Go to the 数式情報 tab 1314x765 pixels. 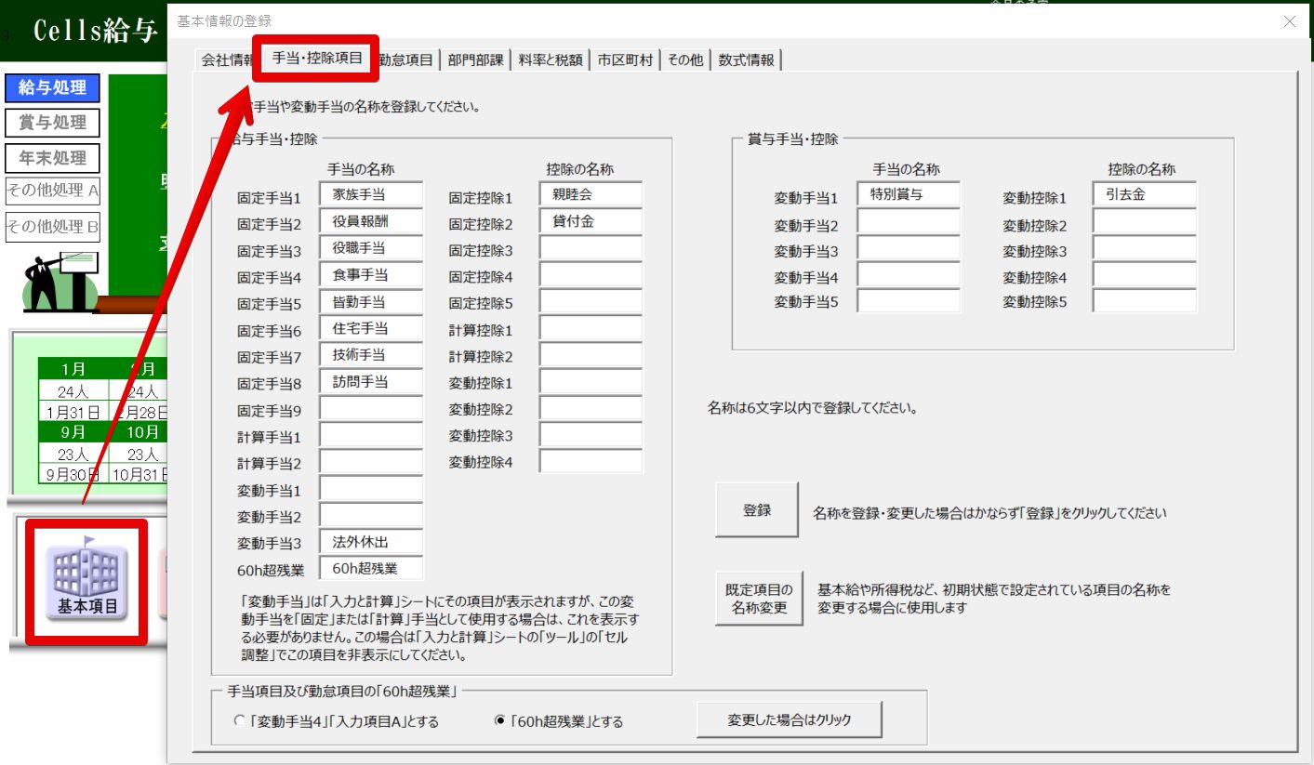[x=746, y=60]
